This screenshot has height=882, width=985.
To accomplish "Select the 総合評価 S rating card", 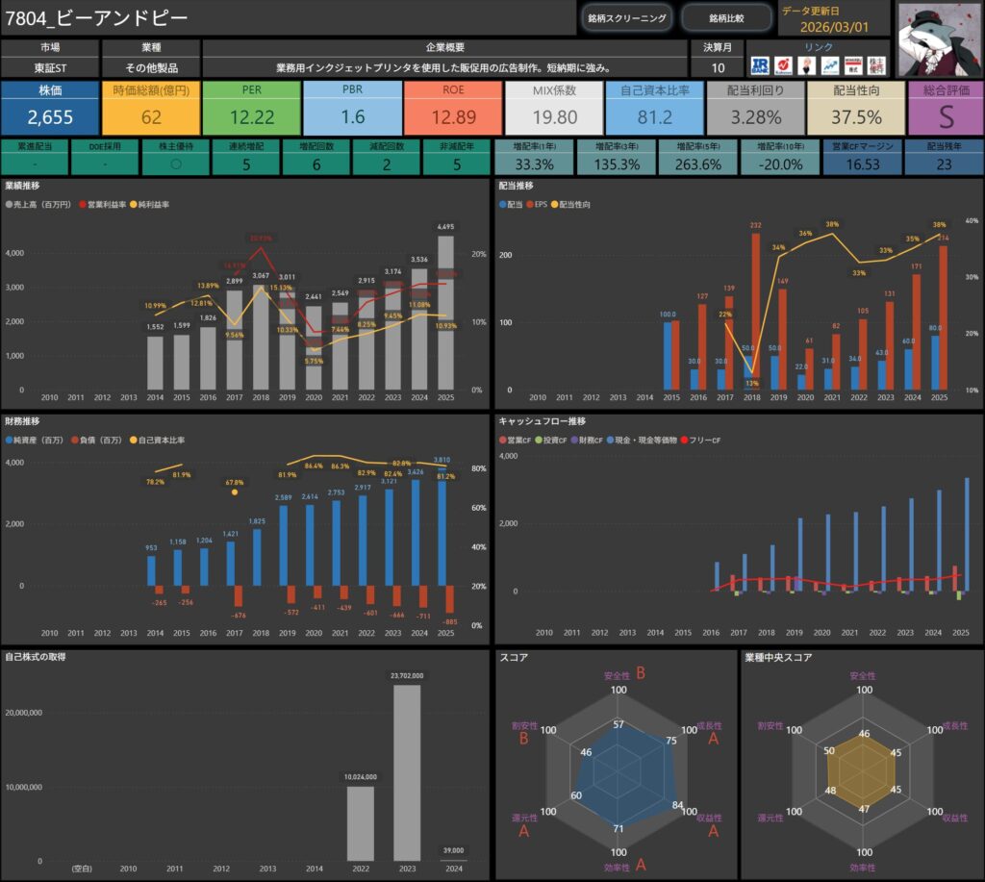I will (x=944, y=108).
